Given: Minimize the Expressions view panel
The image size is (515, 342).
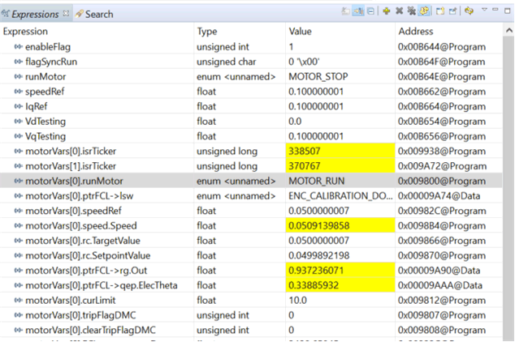Looking at the screenshot, I should tap(496, 11).
